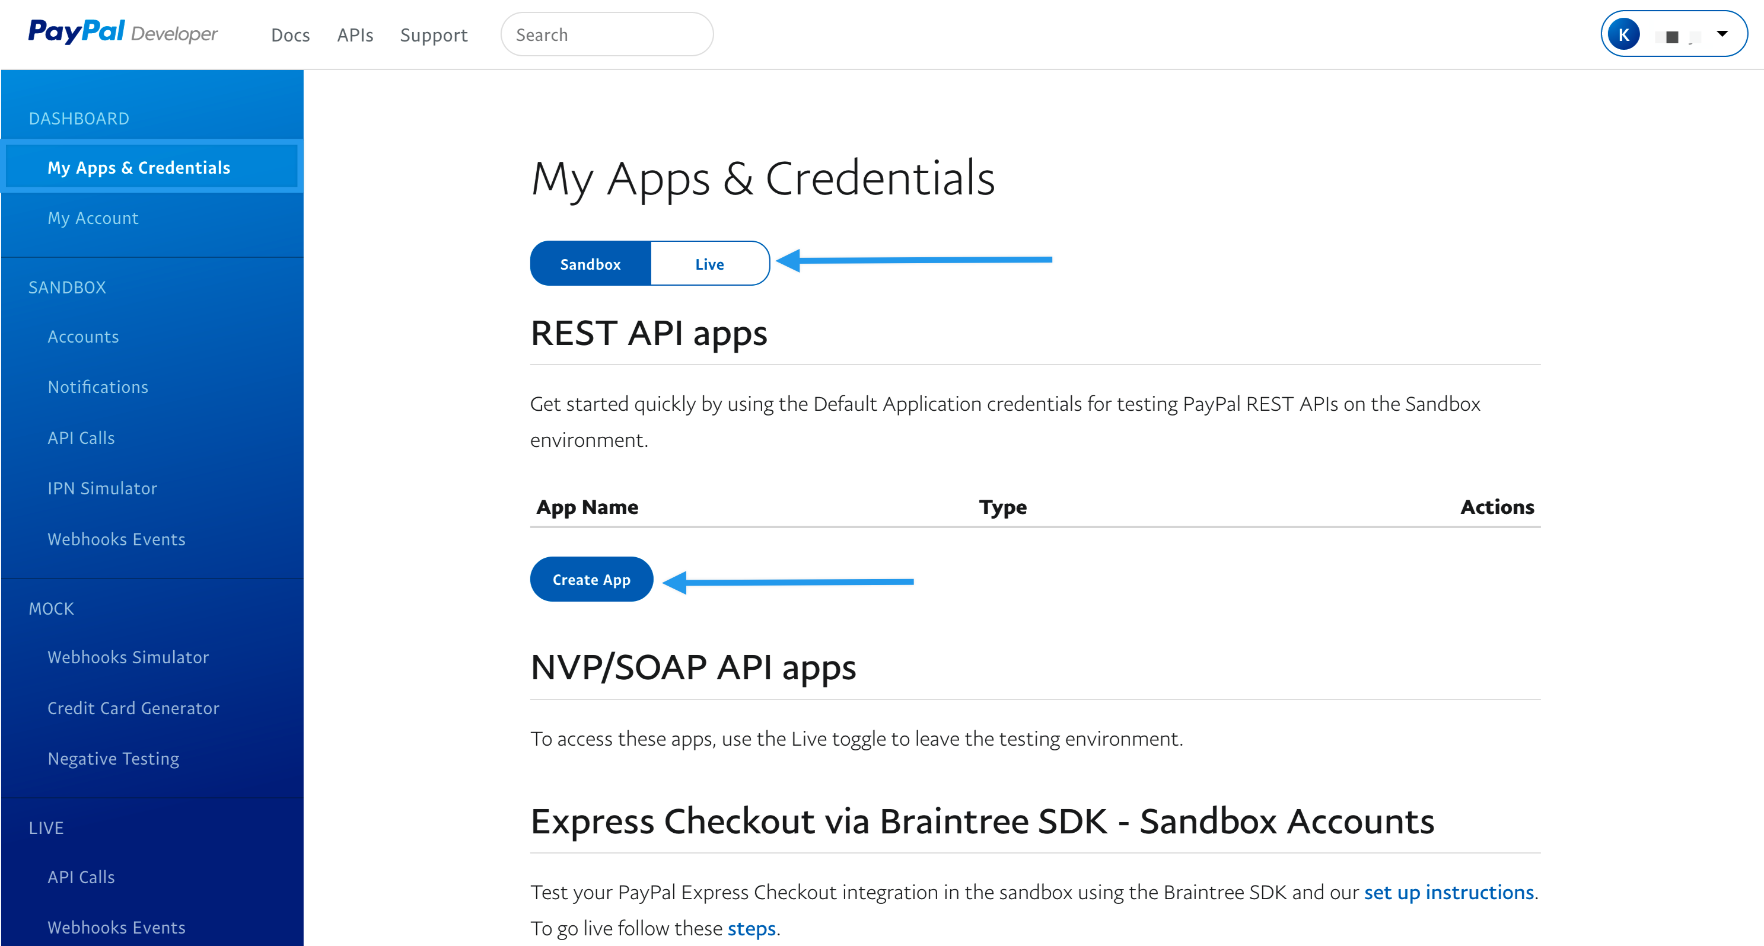The height and width of the screenshot is (946, 1764).
Task: Open Negative Testing in sidebar
Action: point(113,759)
